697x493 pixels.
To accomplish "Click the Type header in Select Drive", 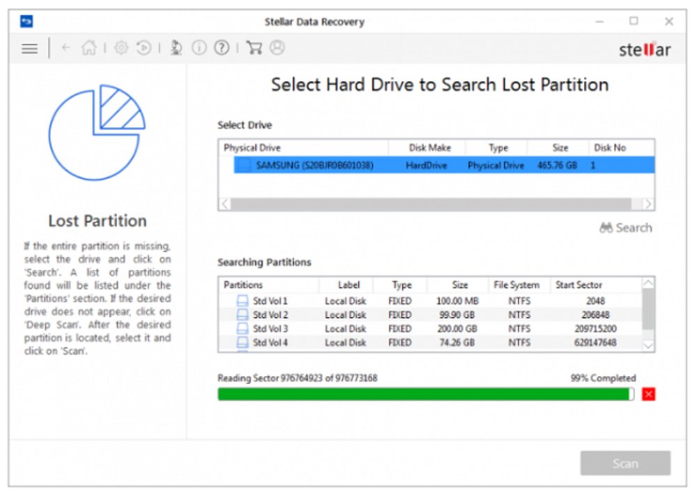I will tap(496, 148).
